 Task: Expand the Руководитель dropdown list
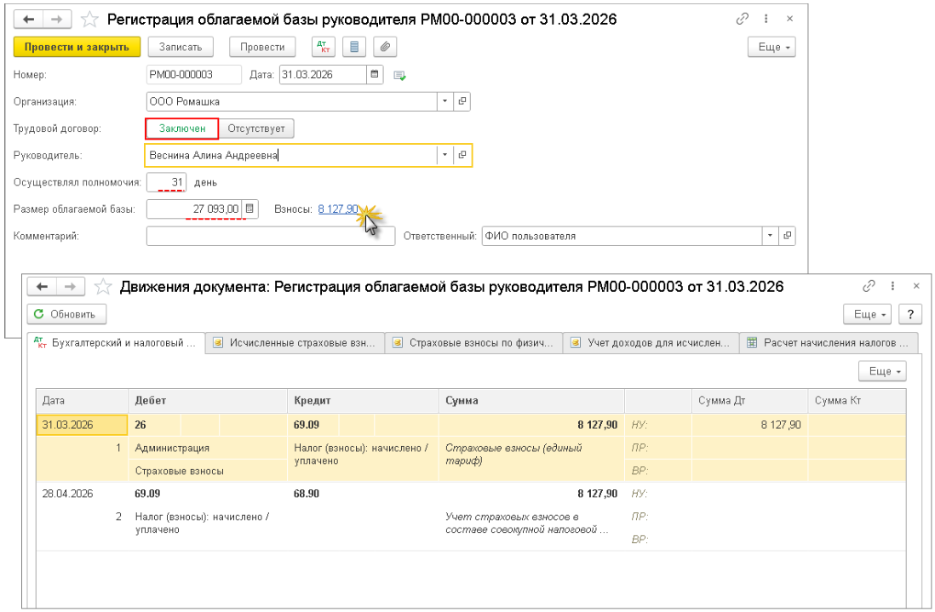[445, 156]
